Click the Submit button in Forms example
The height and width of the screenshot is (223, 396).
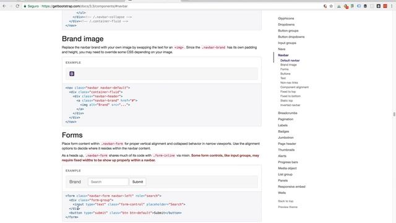coord(137,181)
